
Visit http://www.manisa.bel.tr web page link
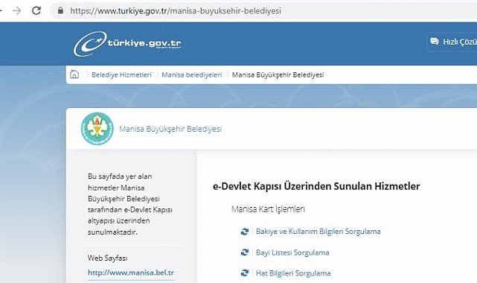pos(131,273)
